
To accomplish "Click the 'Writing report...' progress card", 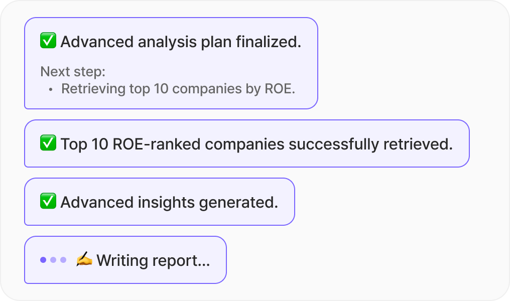I will click(125, 260).
